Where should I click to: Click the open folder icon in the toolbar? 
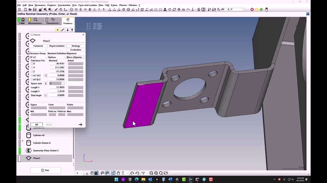point(30,10)
